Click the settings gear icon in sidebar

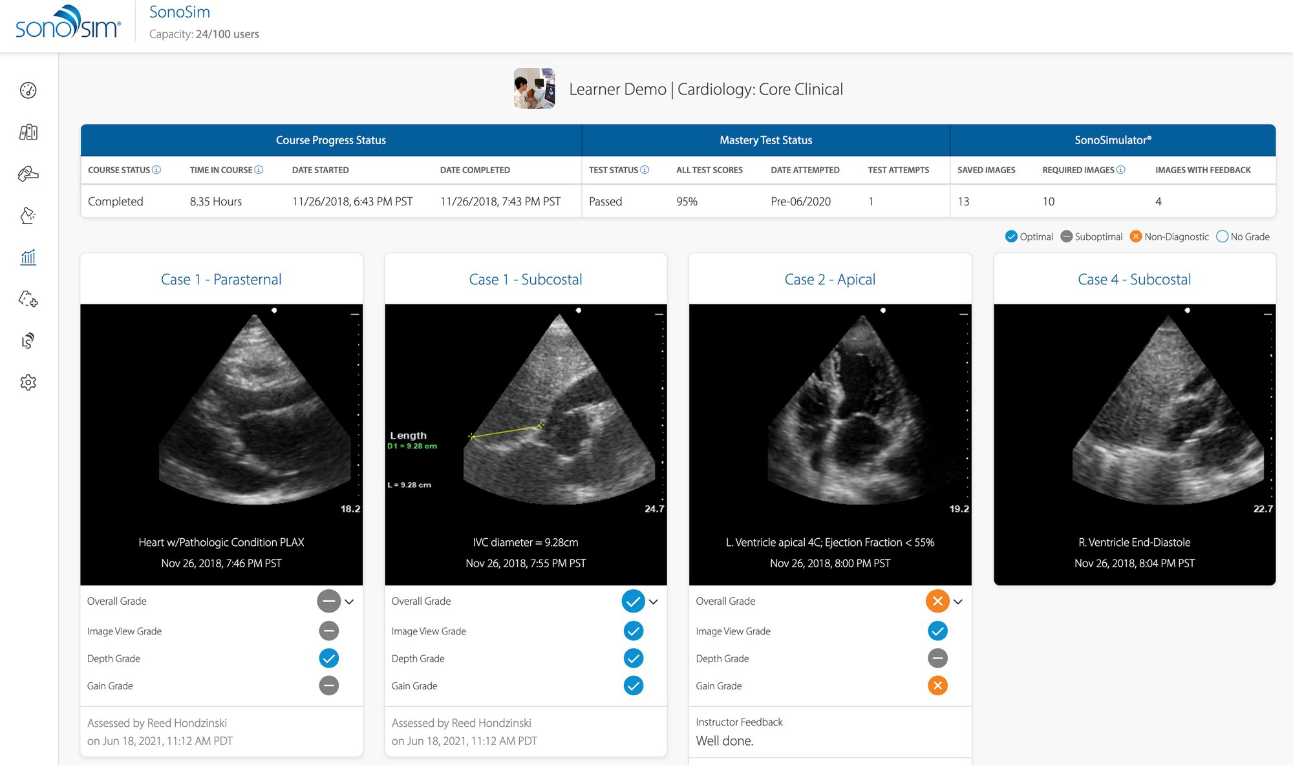[x=28, y=382]
